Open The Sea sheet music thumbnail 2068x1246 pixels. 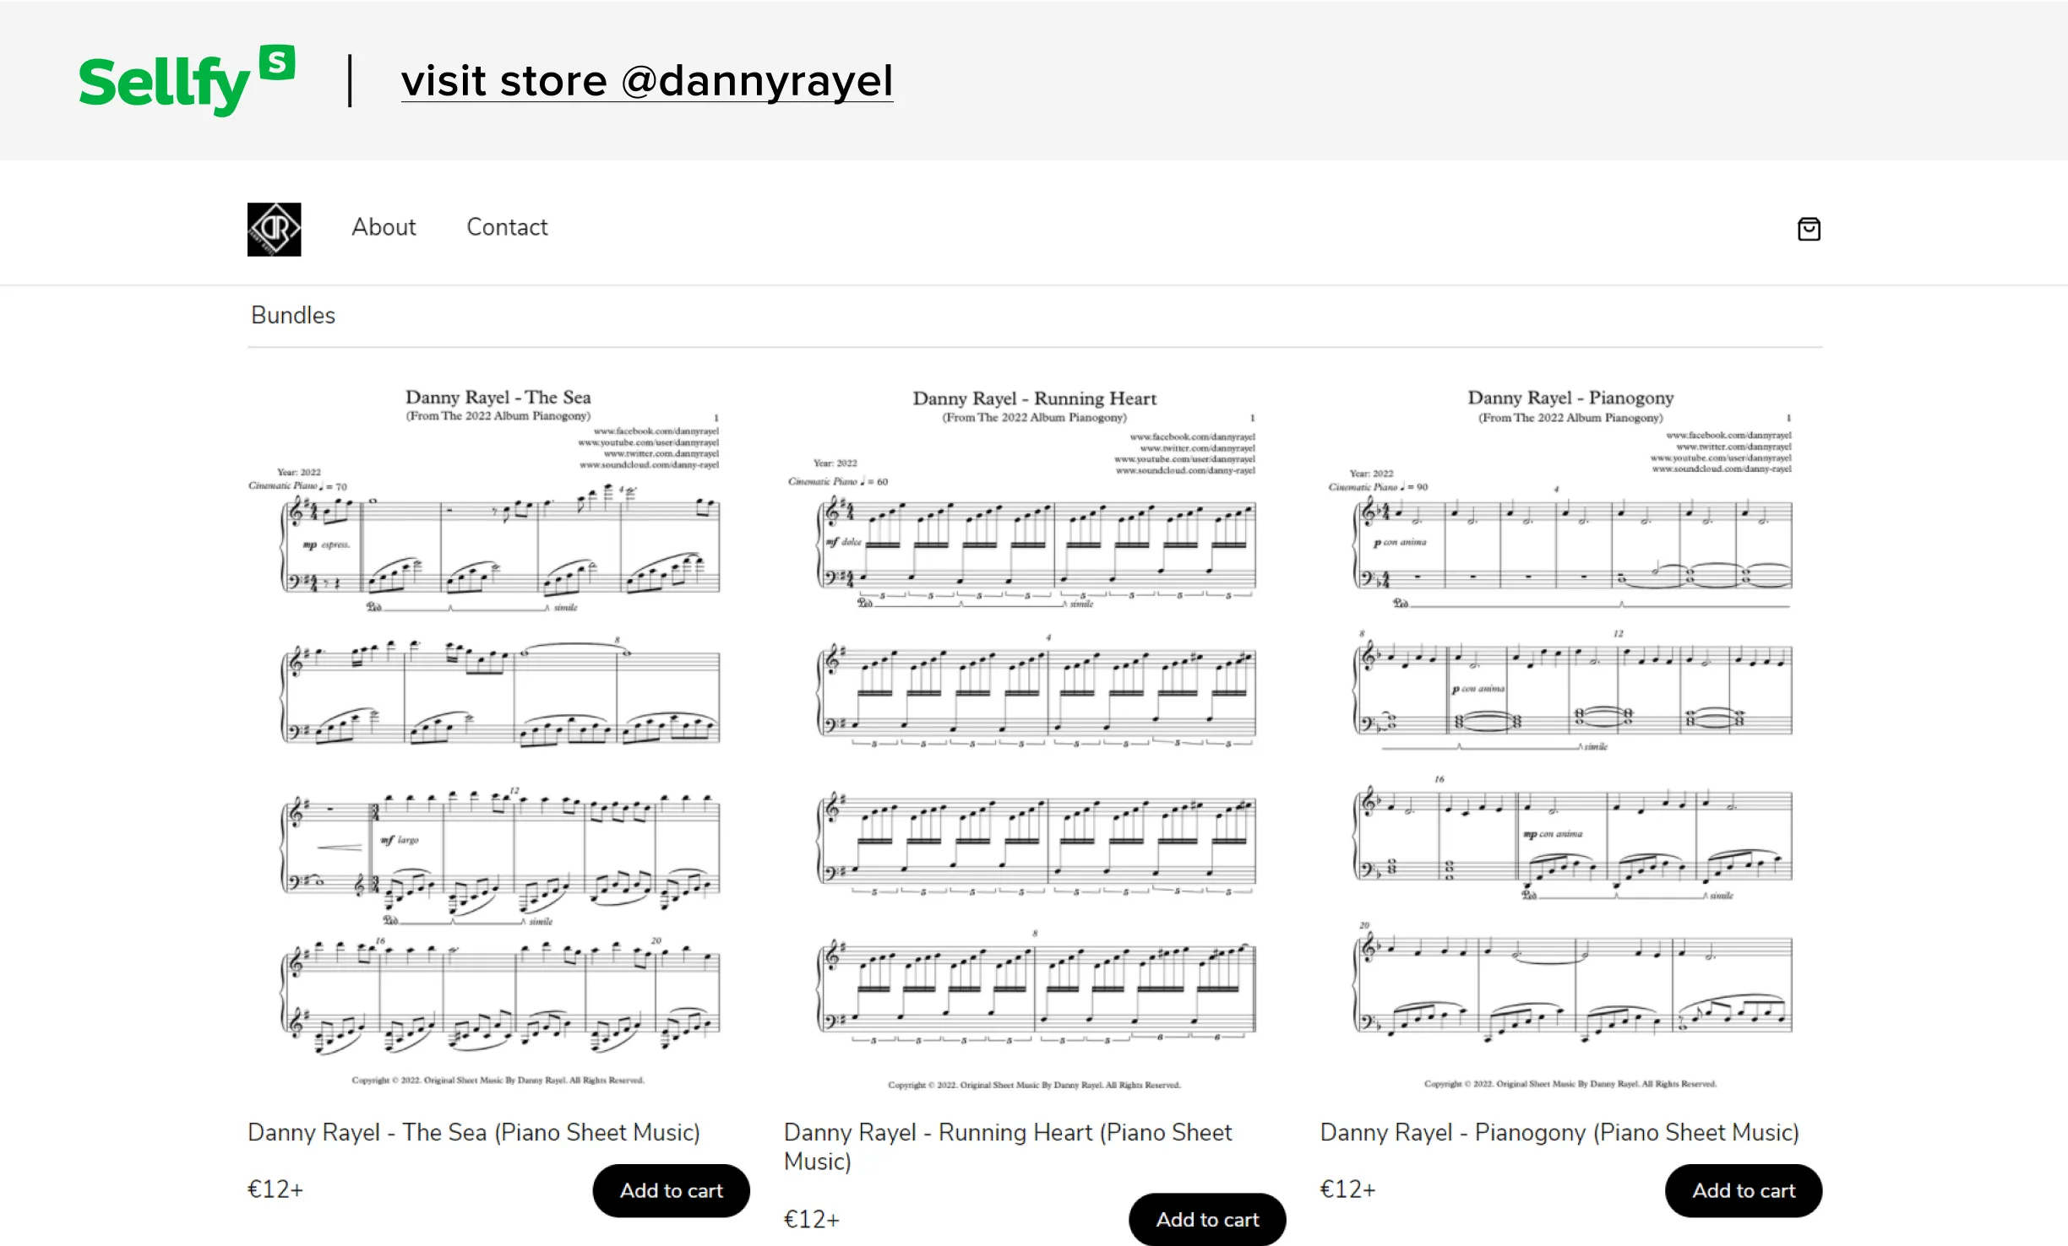(498, 736)
